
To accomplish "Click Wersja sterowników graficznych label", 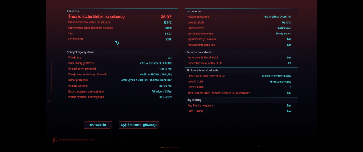I will [87, 74].
